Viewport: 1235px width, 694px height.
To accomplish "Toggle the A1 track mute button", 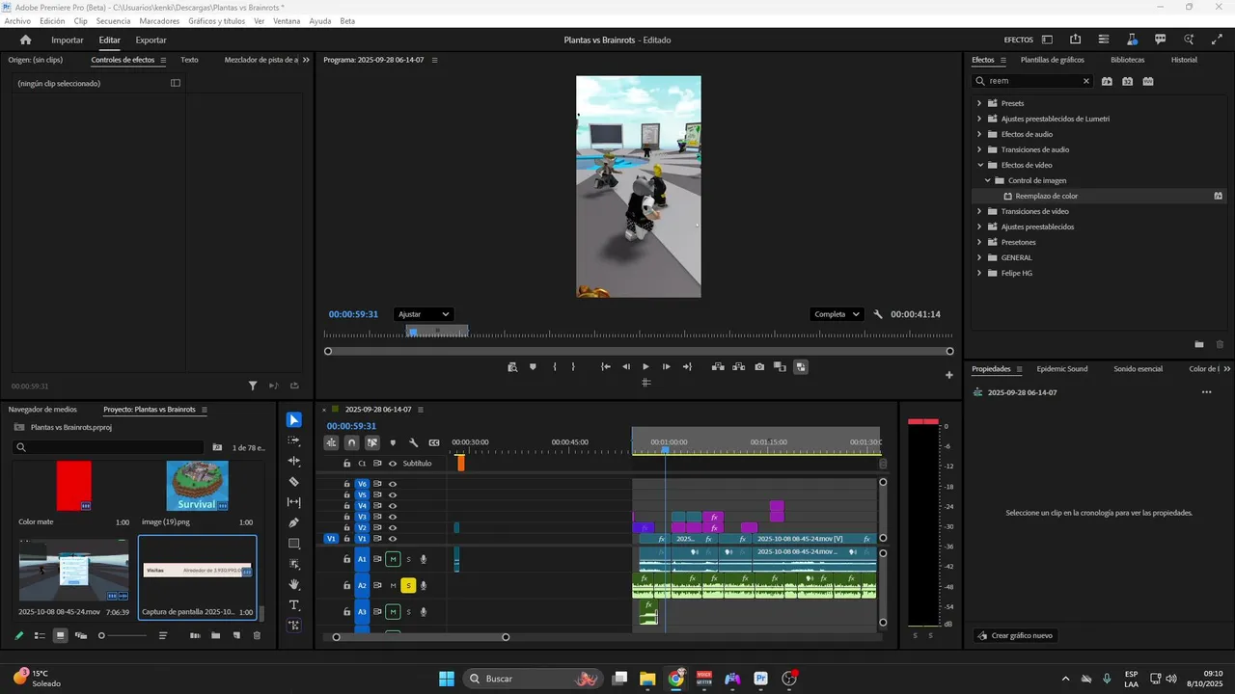I will [x=393, y=559].
